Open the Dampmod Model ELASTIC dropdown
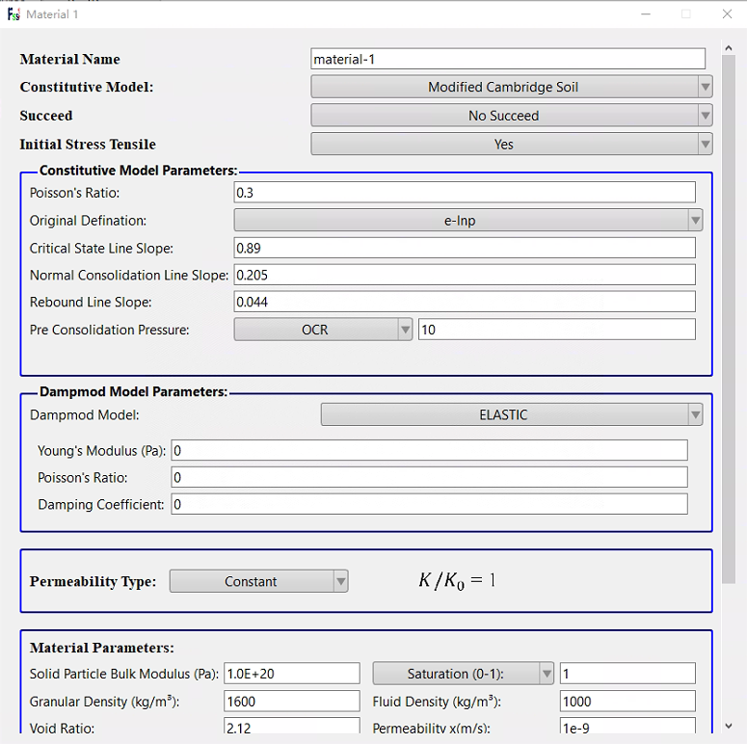The height and width of the screenshot is (744, 747). click(512, 414)
